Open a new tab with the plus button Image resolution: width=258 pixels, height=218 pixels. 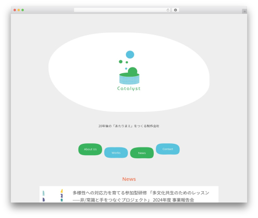245,11
